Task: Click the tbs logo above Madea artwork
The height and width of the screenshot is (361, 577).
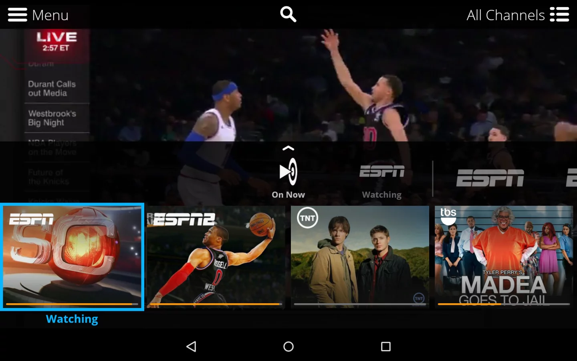Action: 448,217
